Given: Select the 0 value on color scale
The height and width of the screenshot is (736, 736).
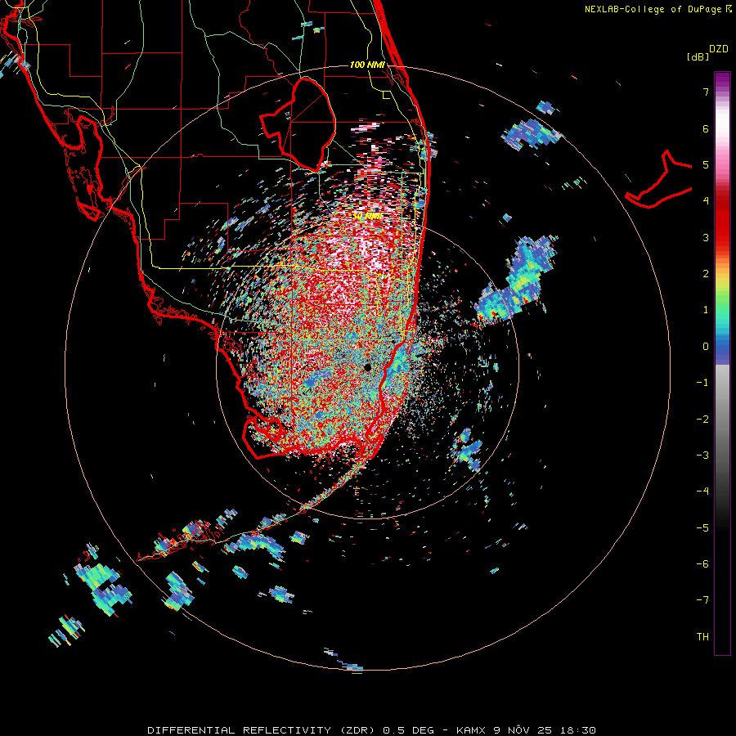Looking at the screenshot, I should 706,347.
